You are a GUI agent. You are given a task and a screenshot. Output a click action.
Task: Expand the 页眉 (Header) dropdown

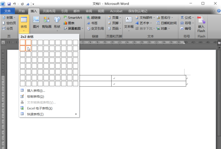tap(115, 17)
